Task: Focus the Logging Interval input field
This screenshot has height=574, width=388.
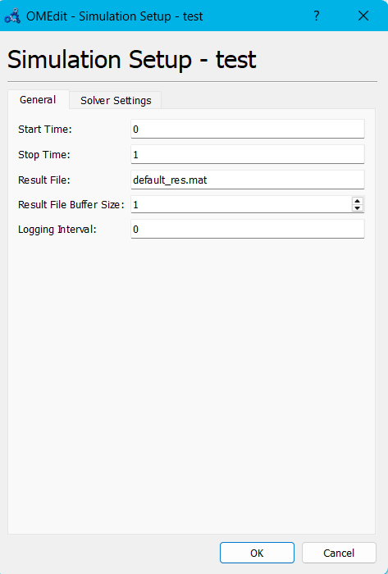Action: 248,229
